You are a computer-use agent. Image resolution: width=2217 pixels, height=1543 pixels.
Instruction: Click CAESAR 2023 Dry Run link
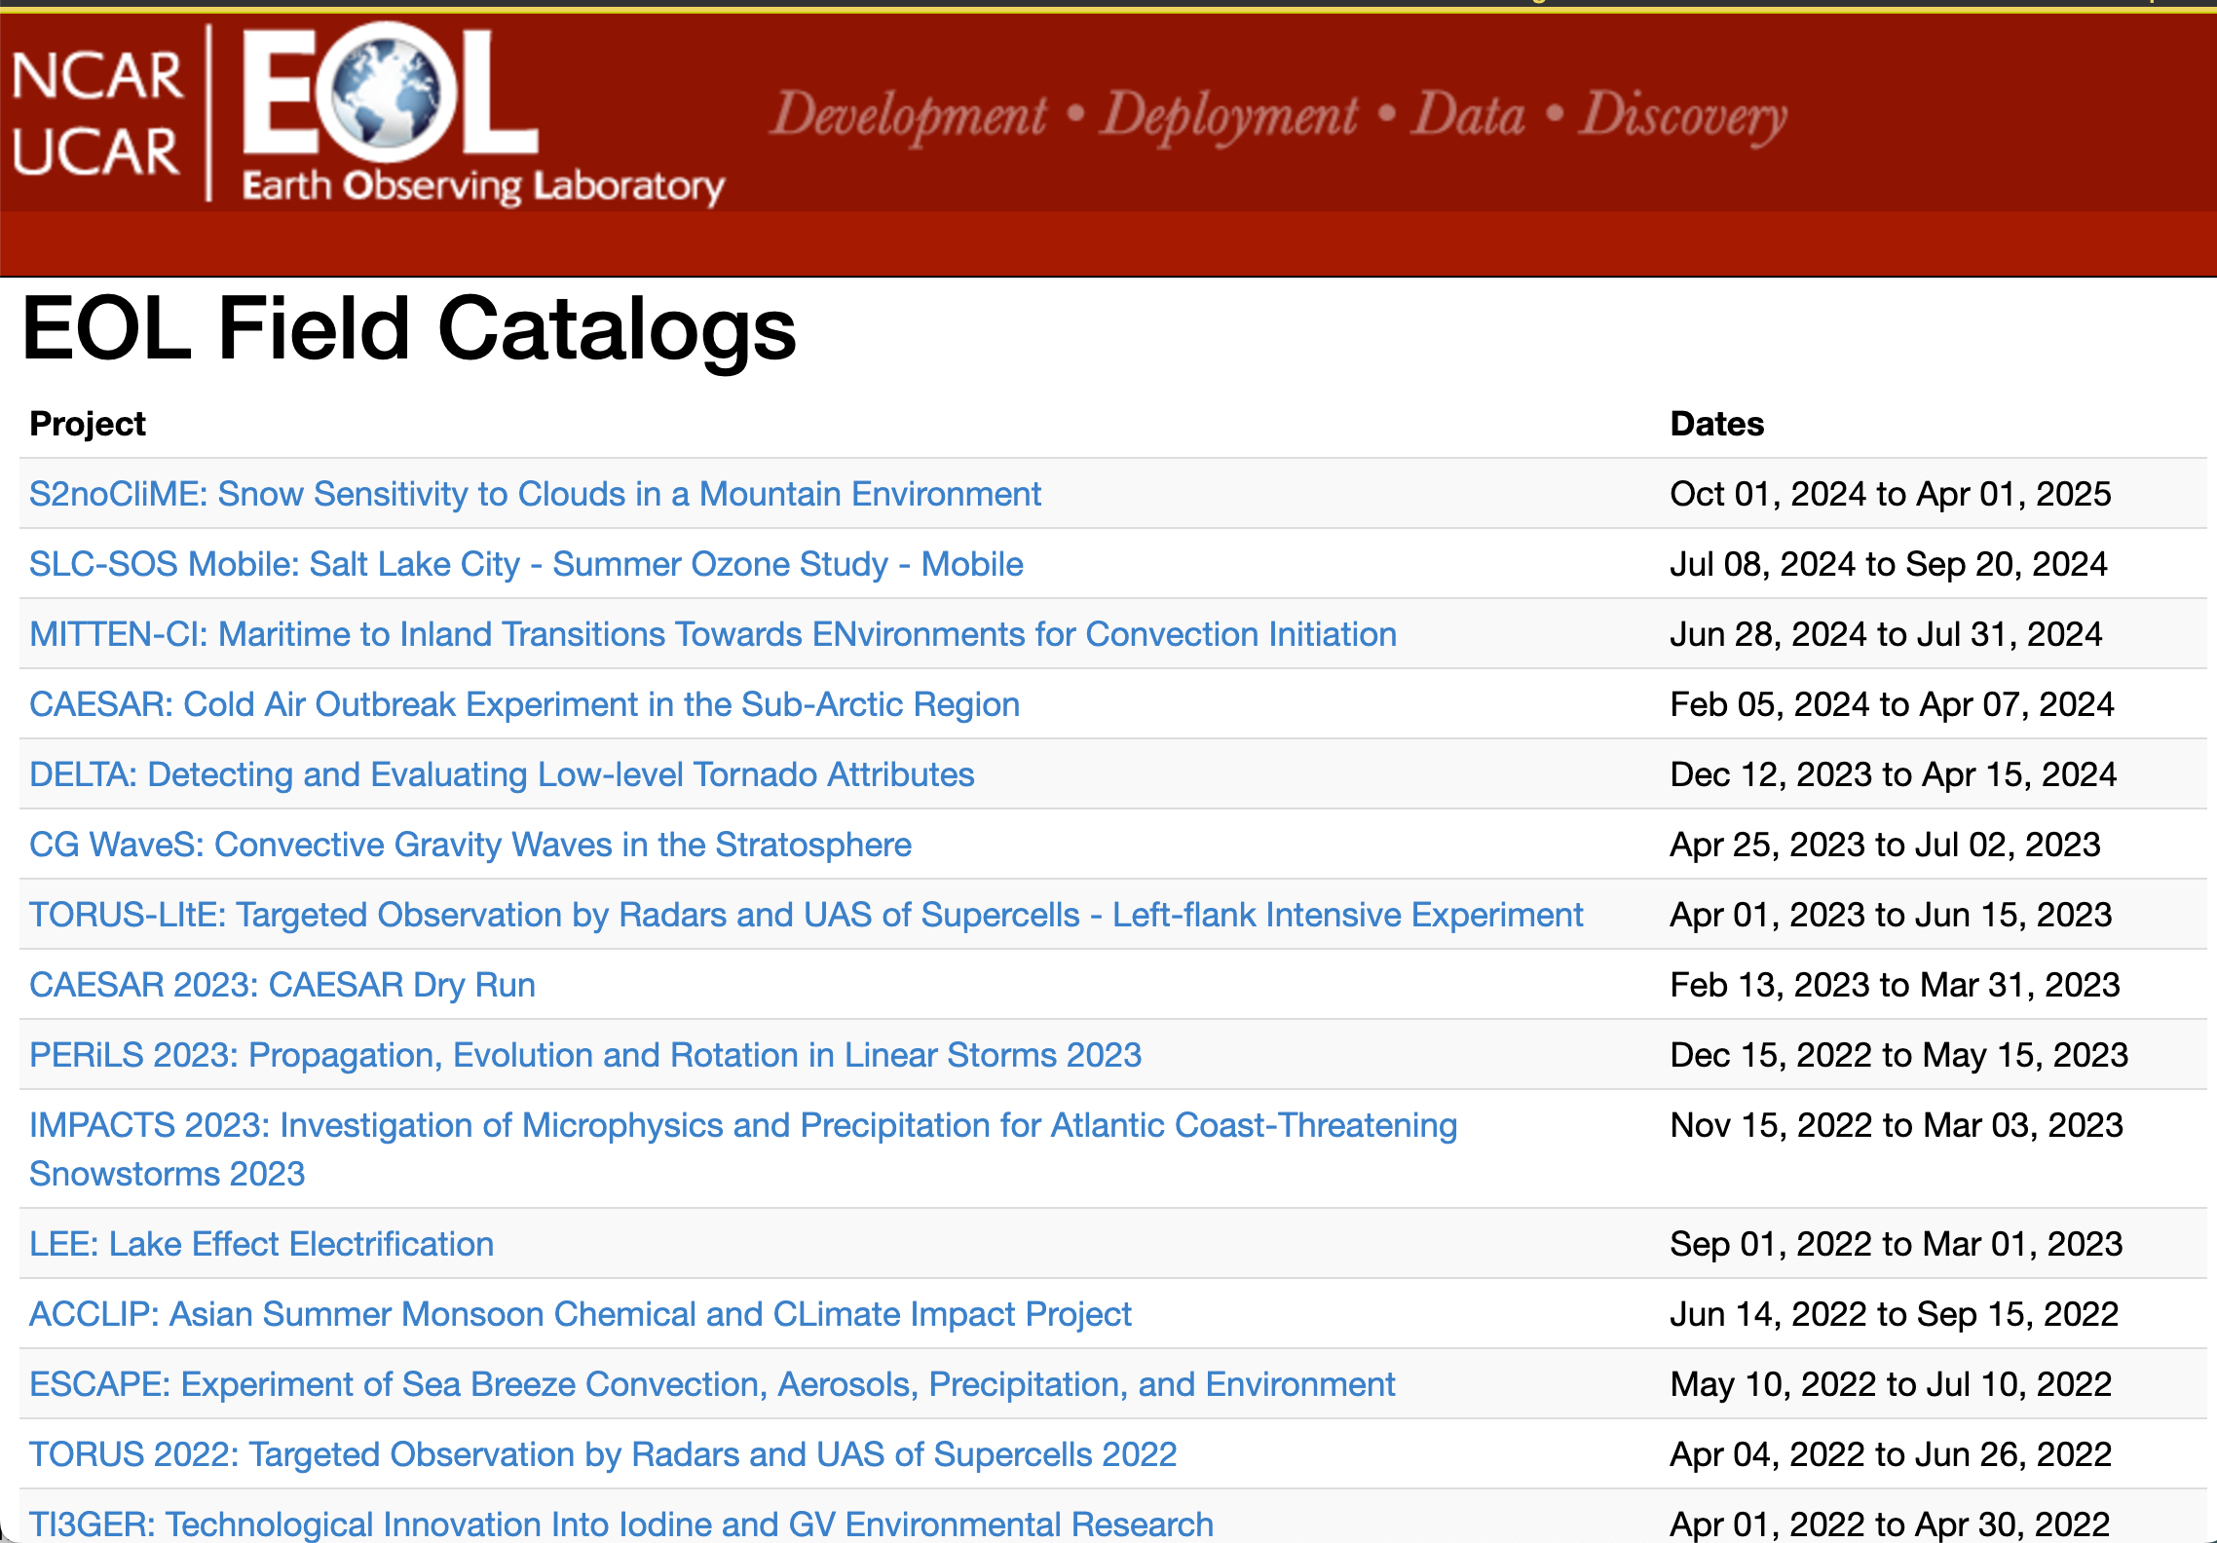click(x=282, y=985)
